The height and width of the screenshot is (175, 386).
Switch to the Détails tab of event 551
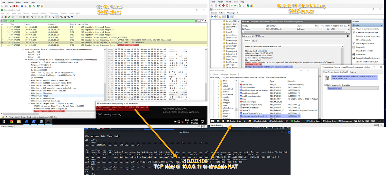tap(254, 41)
